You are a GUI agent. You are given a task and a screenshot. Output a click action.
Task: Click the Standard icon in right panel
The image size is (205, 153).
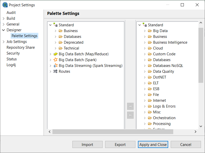tap(145, 25)
